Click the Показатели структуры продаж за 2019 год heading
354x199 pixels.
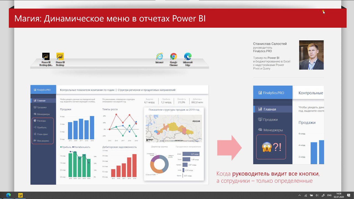coord(174,110)
